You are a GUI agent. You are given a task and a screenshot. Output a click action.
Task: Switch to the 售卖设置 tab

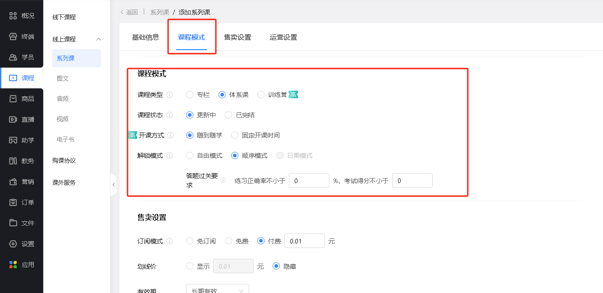[237, 37]
